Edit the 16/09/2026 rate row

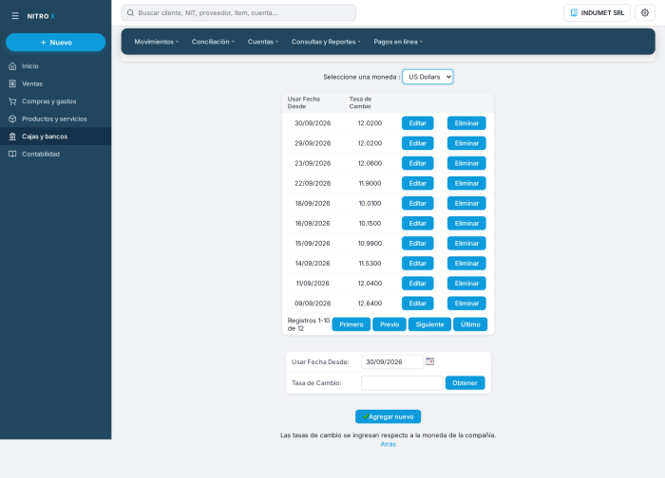(418, 223)
